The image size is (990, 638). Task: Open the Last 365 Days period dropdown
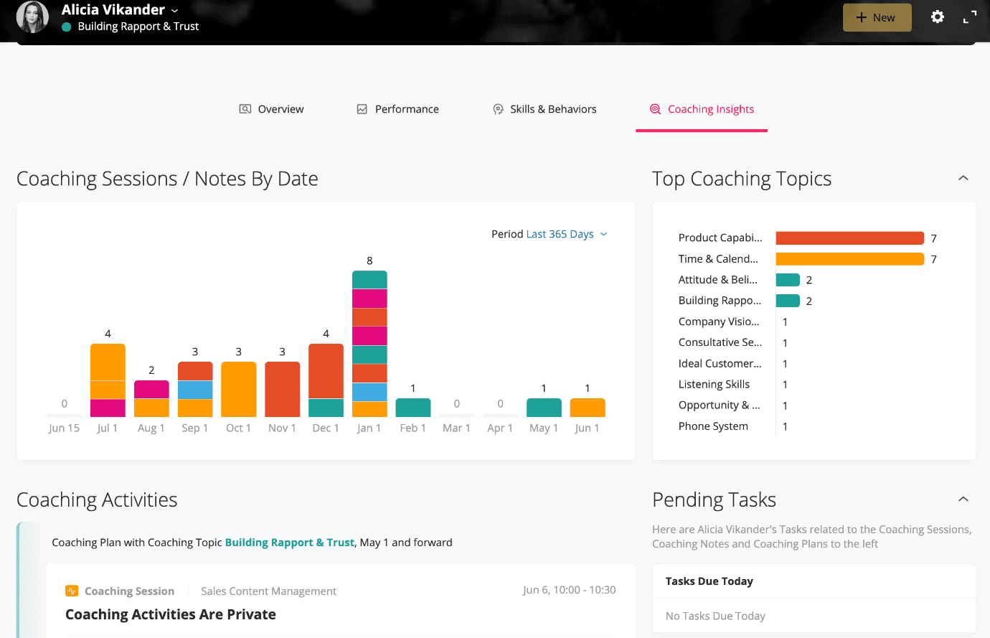pyautogui.click(x=567, y=234)
